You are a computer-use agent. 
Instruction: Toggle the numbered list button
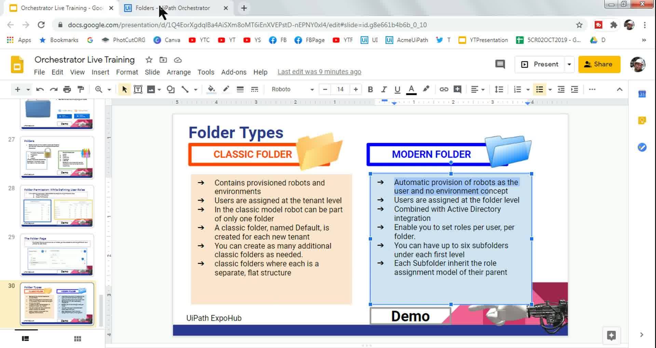517,89
